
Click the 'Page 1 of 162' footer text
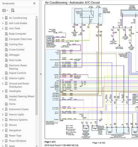coord(99,143)
